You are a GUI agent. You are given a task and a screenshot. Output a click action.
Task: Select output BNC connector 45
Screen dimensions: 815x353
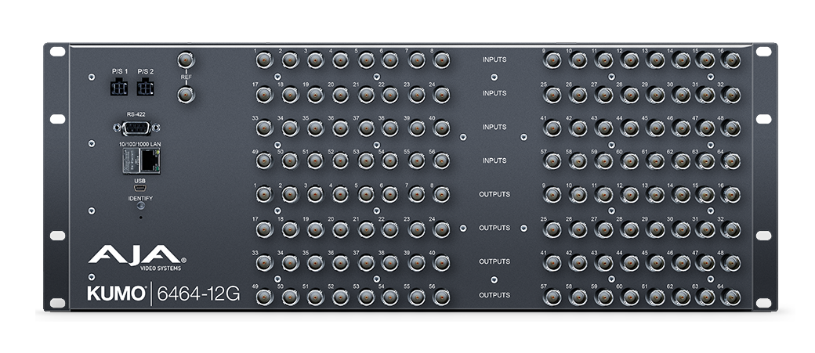click(654, 263)
